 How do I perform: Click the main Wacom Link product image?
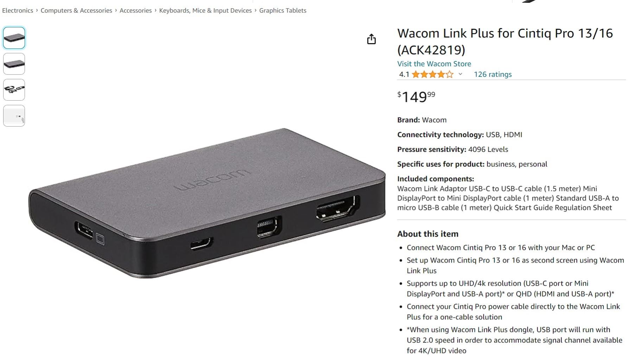pyautogui.click(x=207, y=203)
